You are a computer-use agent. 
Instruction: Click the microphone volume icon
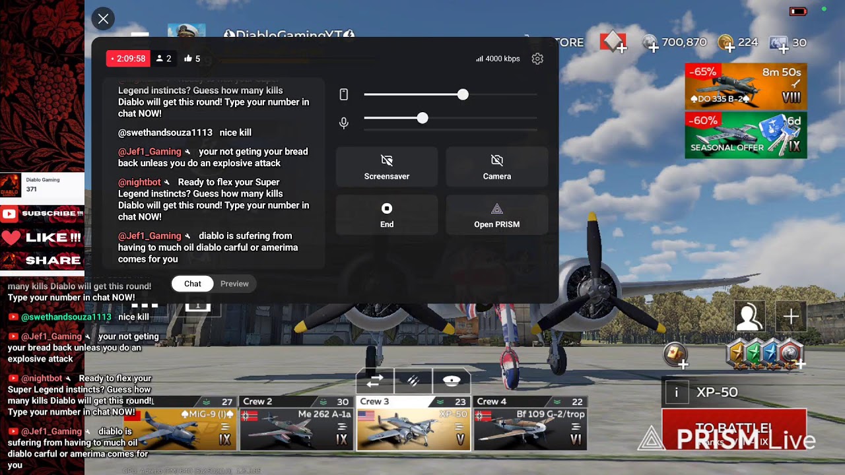[x=343, y=123]
